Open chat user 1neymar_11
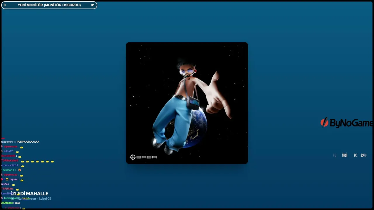This screenshot has height=210, width=374. [x=8, y=170]
